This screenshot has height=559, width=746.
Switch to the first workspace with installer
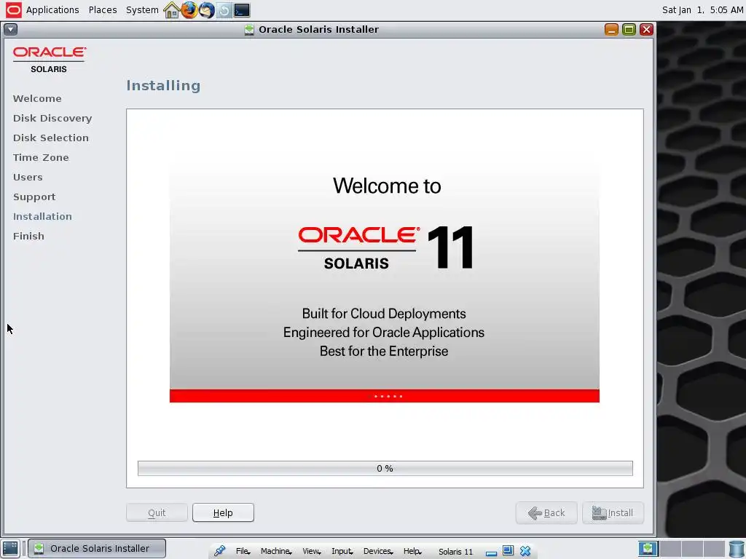(x=648, y=548)
